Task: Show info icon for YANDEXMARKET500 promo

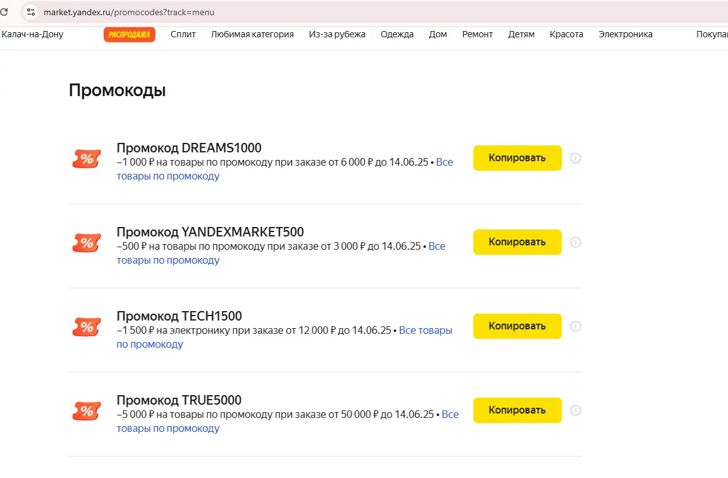Action: coord(576,242)
